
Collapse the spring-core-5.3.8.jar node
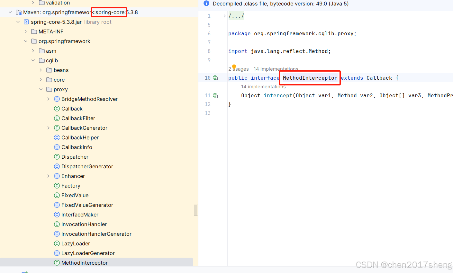pos(18,22)
